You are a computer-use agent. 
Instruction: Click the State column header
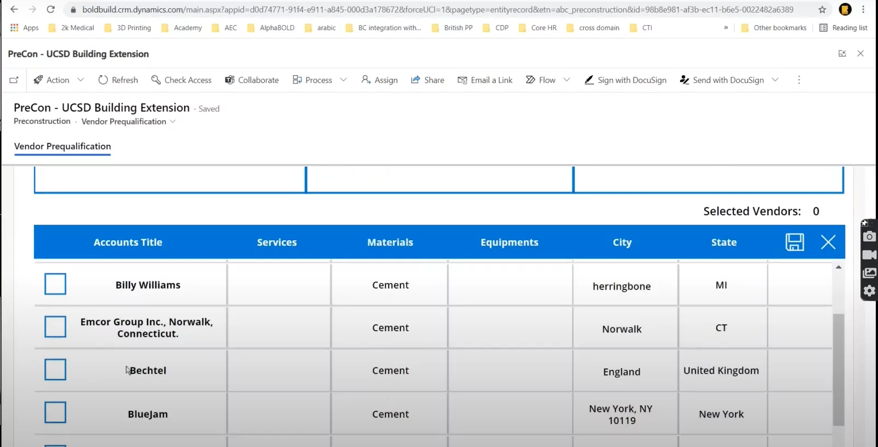724,242
